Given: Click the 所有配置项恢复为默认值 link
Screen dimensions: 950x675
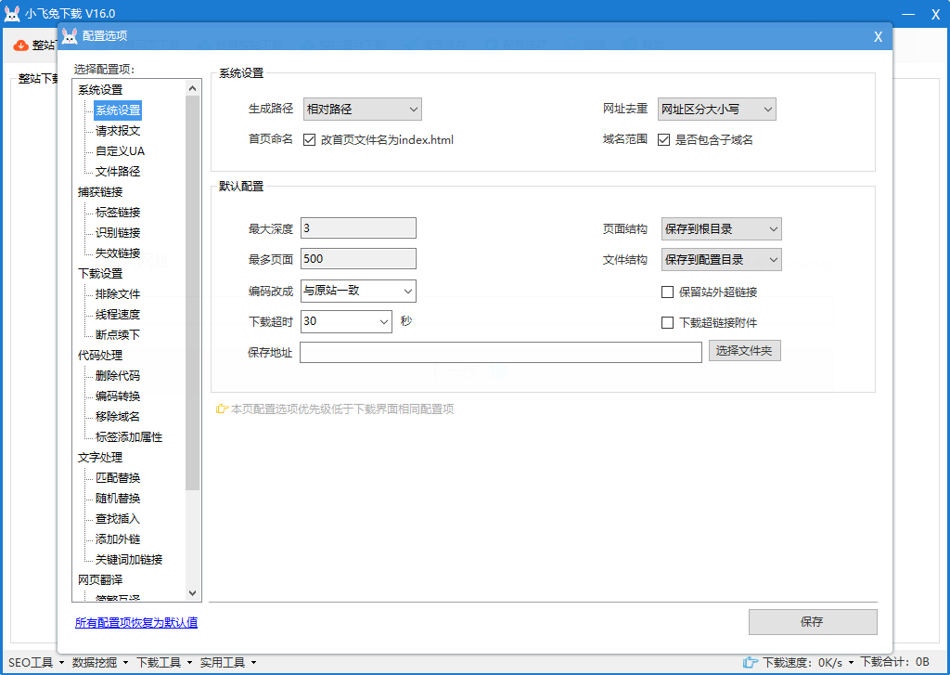Looking at the screenshot, I should coord(136,623).
